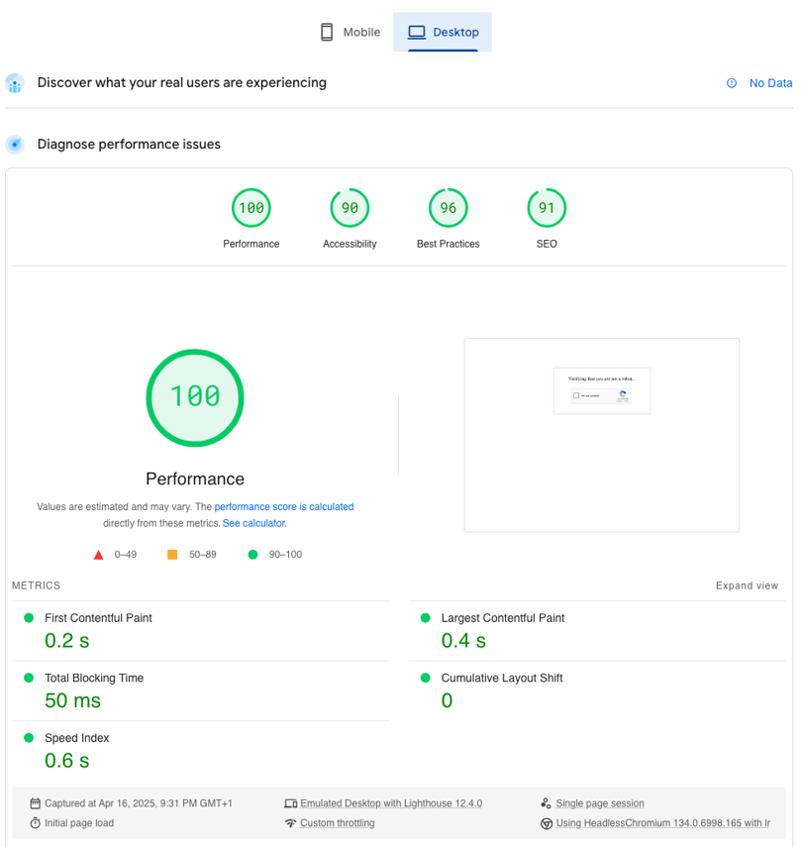
Task: Click the mobile phone icon
Action: click(x=327, y=32)
